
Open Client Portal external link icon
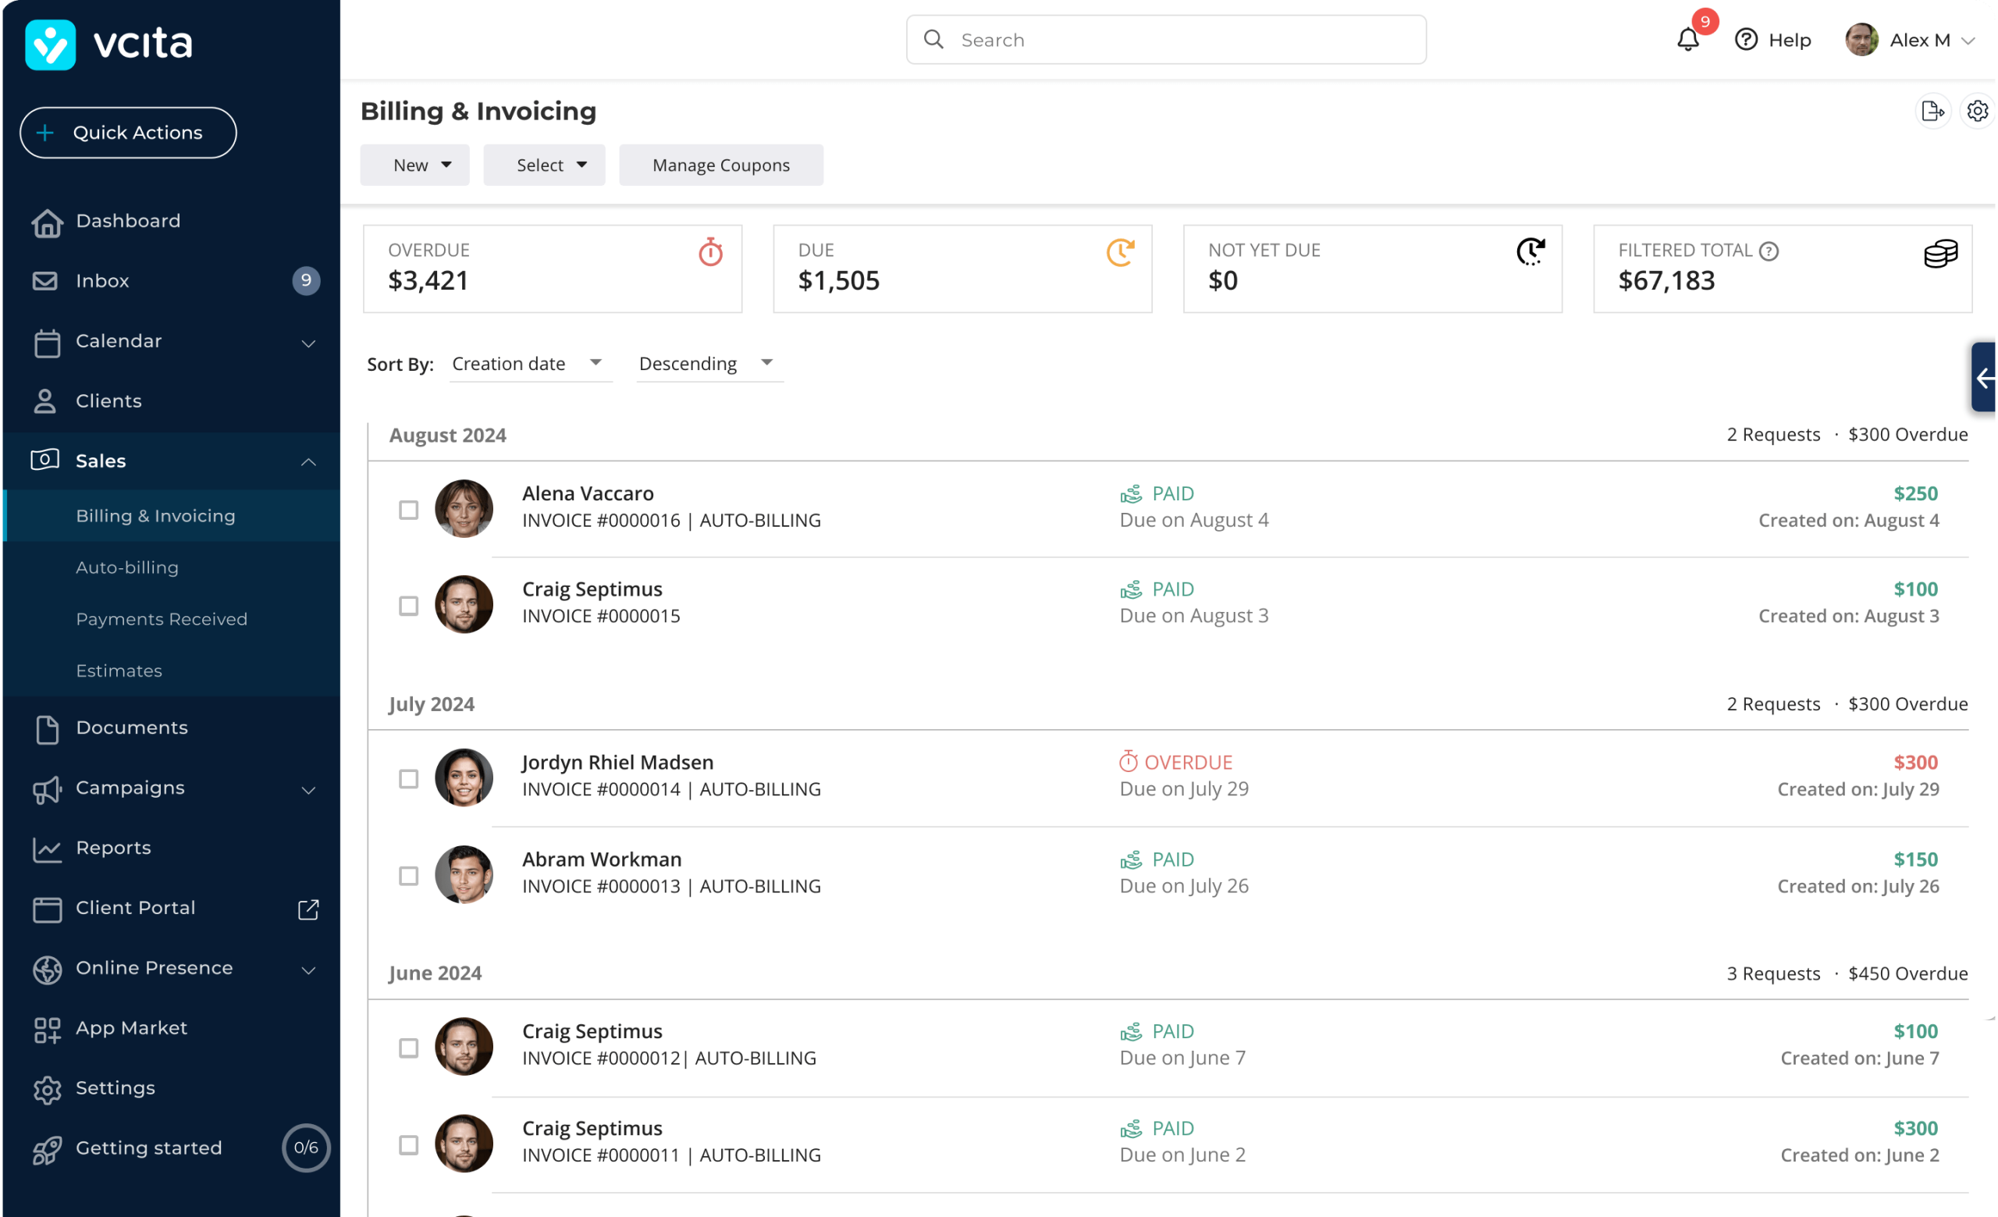click(x=308, y=909)
